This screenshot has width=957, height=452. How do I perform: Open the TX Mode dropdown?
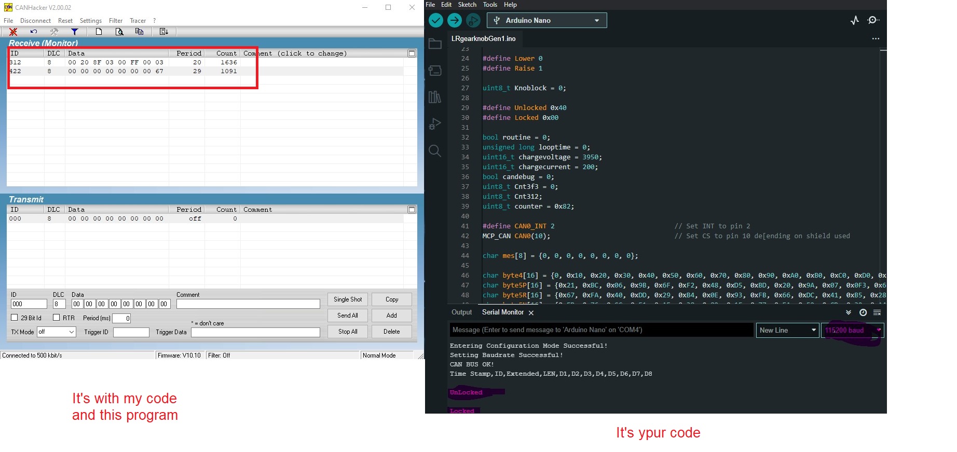pos(57,332)
